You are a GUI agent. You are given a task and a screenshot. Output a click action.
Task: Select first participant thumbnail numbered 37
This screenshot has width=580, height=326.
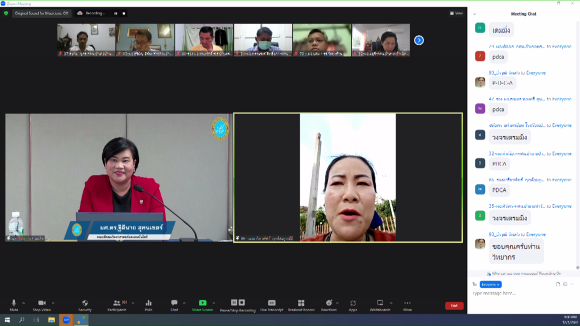pyautogui.click(x=86, y=40)
